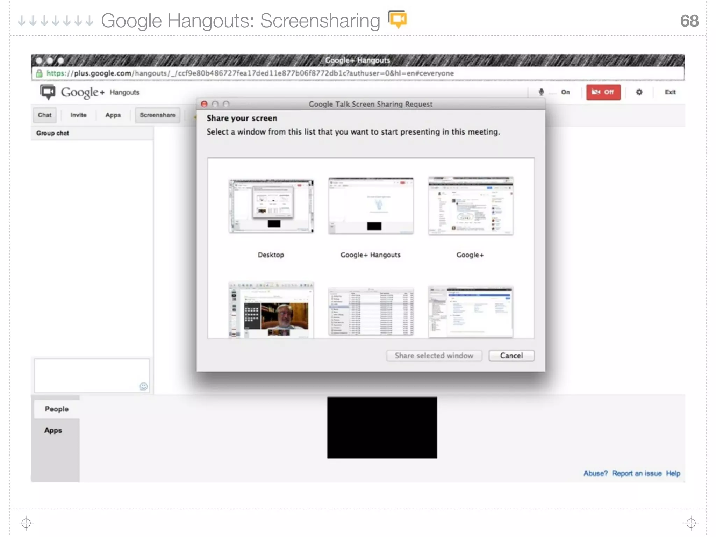The width and height of the screenshot is (716, 537).
Task: Toggle the camera Off button
Action: [x=603, y=92]
